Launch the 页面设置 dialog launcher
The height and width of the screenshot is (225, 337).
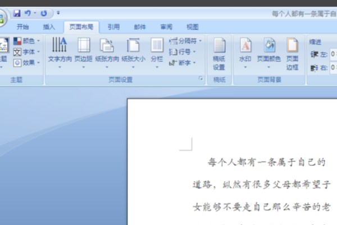(201, 79)
